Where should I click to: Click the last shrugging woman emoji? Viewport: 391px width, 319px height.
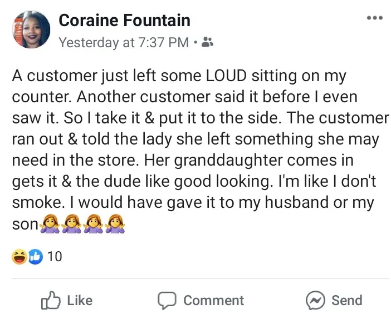click(114, 224)
